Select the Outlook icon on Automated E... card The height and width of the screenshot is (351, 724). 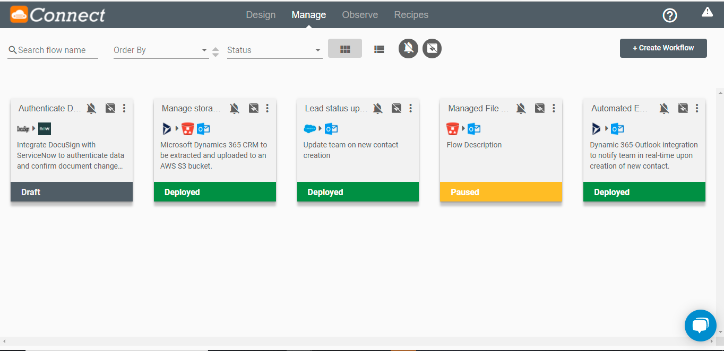coord(616,128)
